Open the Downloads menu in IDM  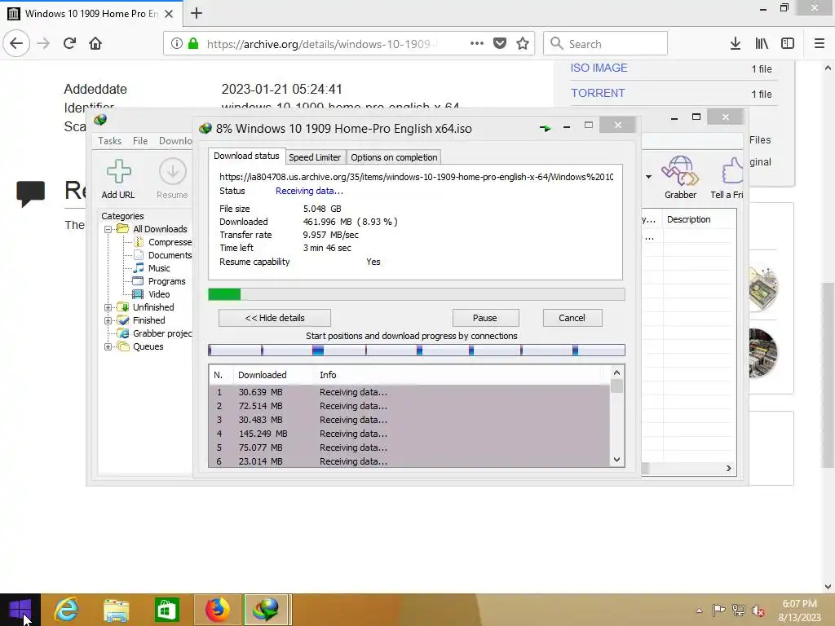pos(175,140)
